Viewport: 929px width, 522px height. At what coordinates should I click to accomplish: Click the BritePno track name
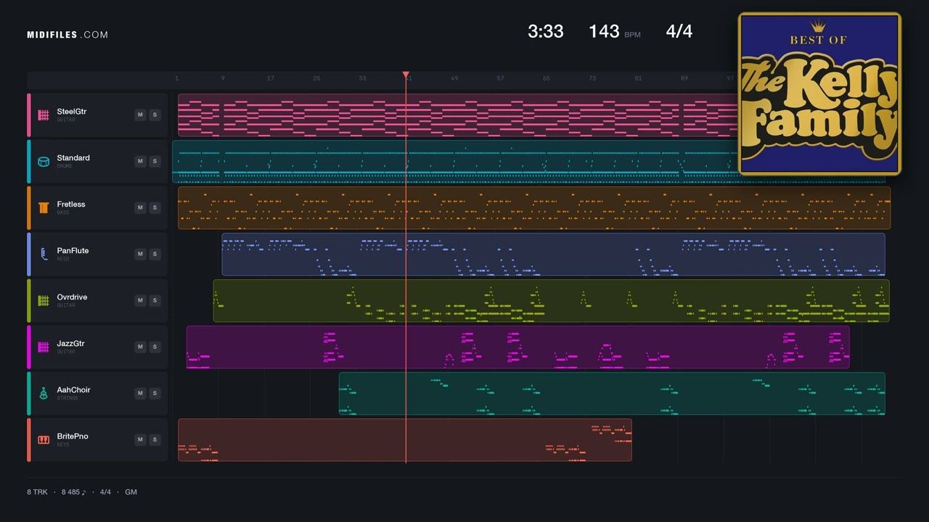(73, 436)
